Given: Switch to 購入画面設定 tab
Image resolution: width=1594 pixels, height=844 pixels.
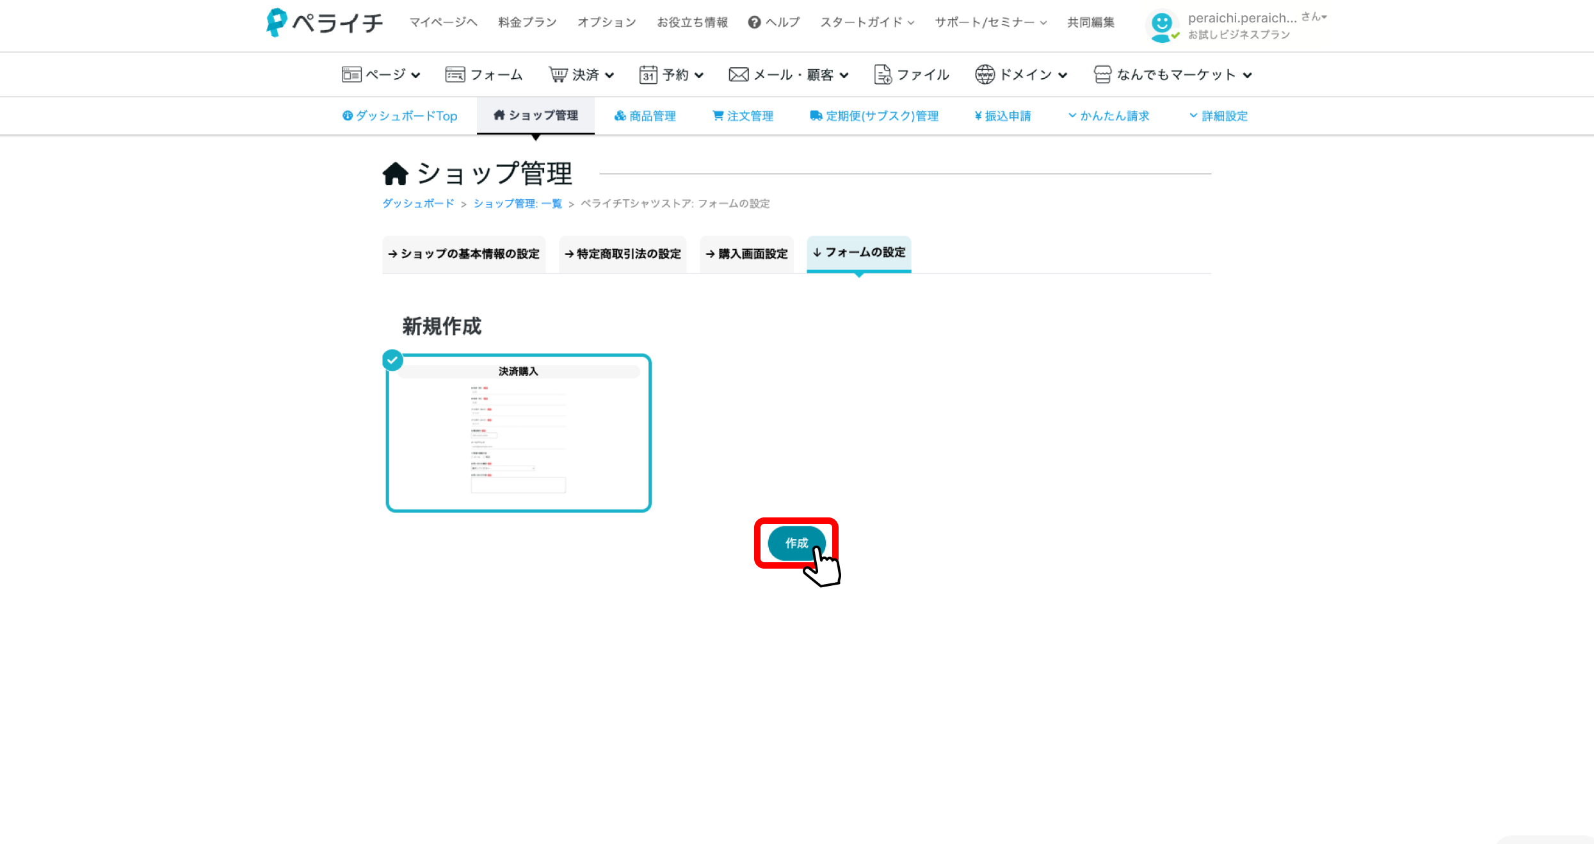Looking at the screenshot, I should click(x=746, y=254).
